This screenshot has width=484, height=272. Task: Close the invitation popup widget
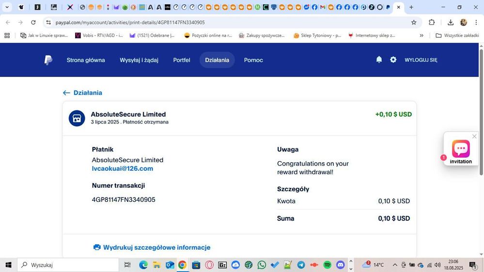pyautogui.click(x=474, y=136)
